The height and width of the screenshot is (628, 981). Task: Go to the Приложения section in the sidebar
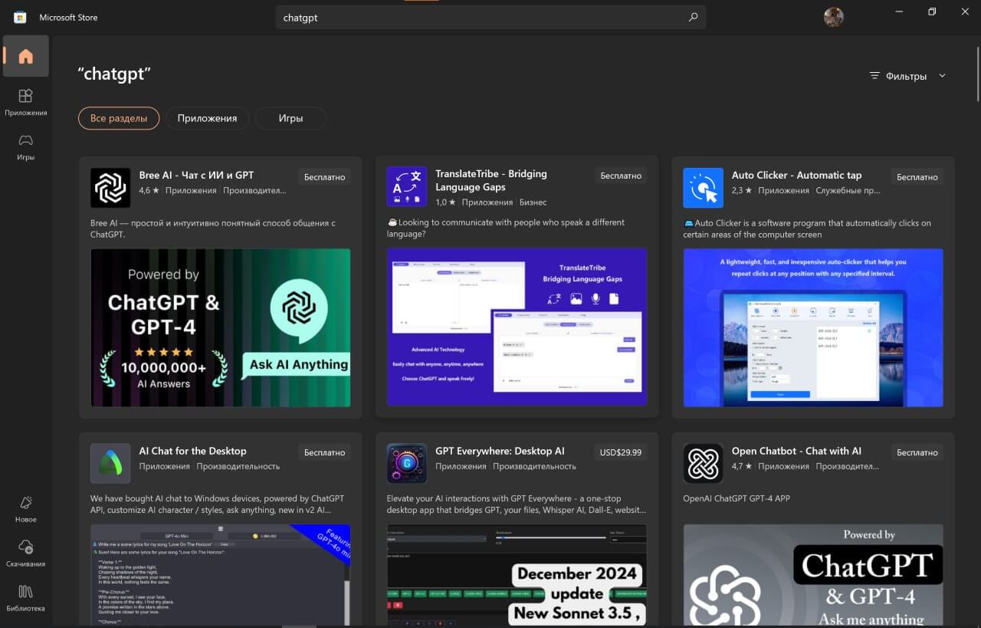click(26, 102)
